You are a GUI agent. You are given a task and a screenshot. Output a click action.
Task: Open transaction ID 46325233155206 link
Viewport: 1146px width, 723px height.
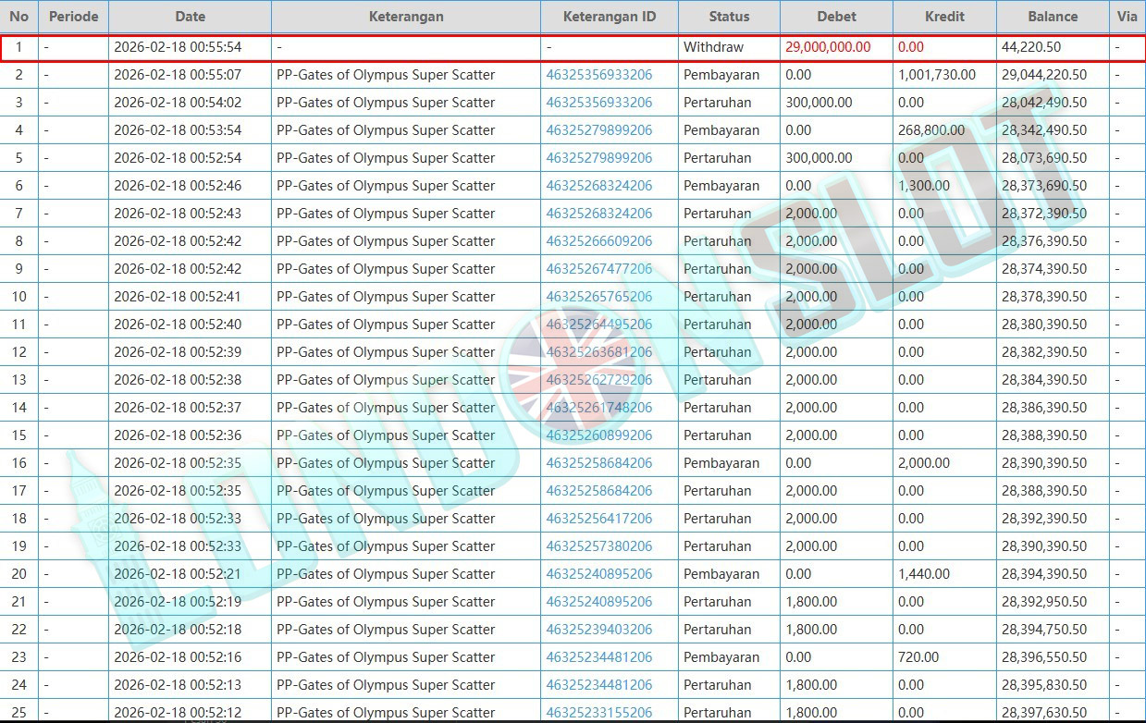point(598,713)
